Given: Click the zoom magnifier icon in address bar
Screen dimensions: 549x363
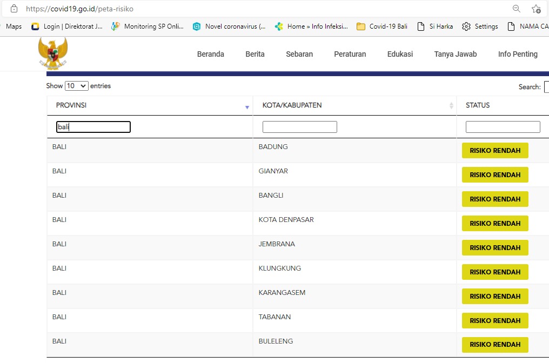Looking at the screenshot, I should [x=517, y=9].
